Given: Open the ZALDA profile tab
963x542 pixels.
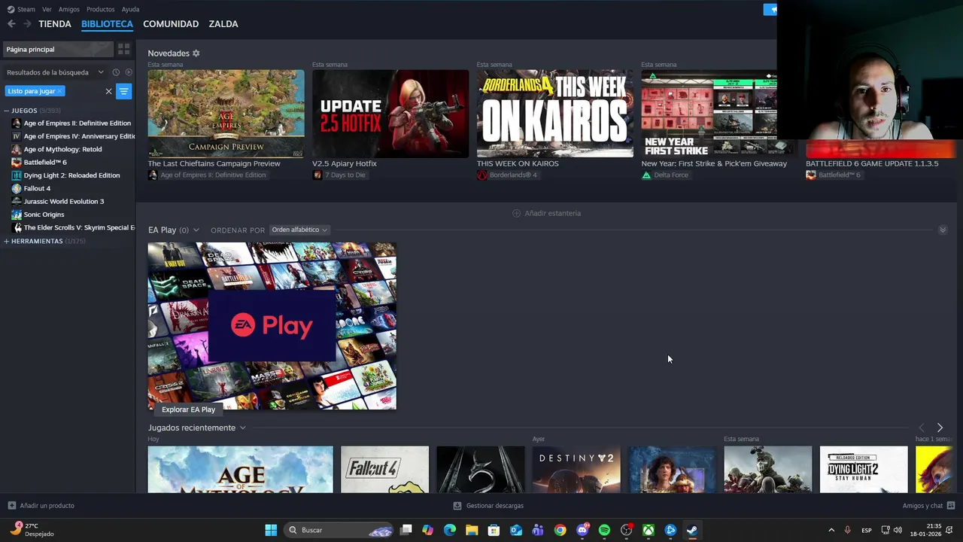Looking at the screenshot, I should [x=223, y=24].
